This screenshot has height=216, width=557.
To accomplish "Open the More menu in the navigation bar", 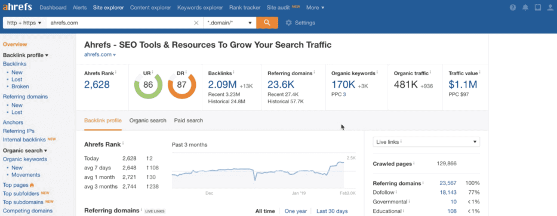I will point(315,8).
